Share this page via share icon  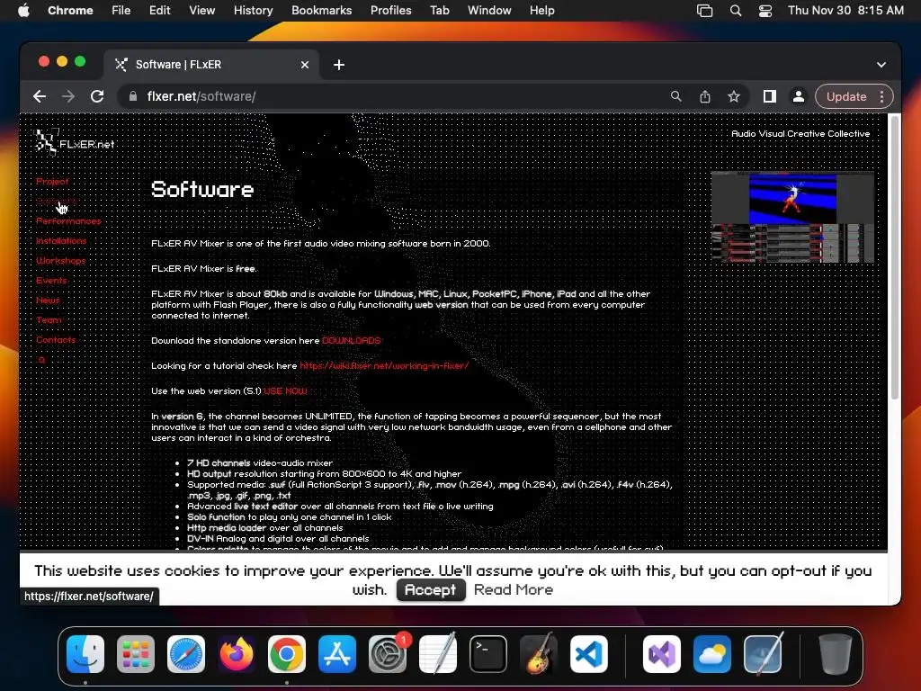tap(705, 96)
